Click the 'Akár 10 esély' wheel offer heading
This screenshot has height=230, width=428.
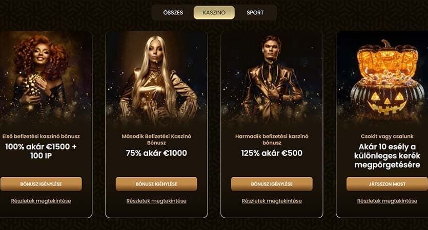click(387, 156)
